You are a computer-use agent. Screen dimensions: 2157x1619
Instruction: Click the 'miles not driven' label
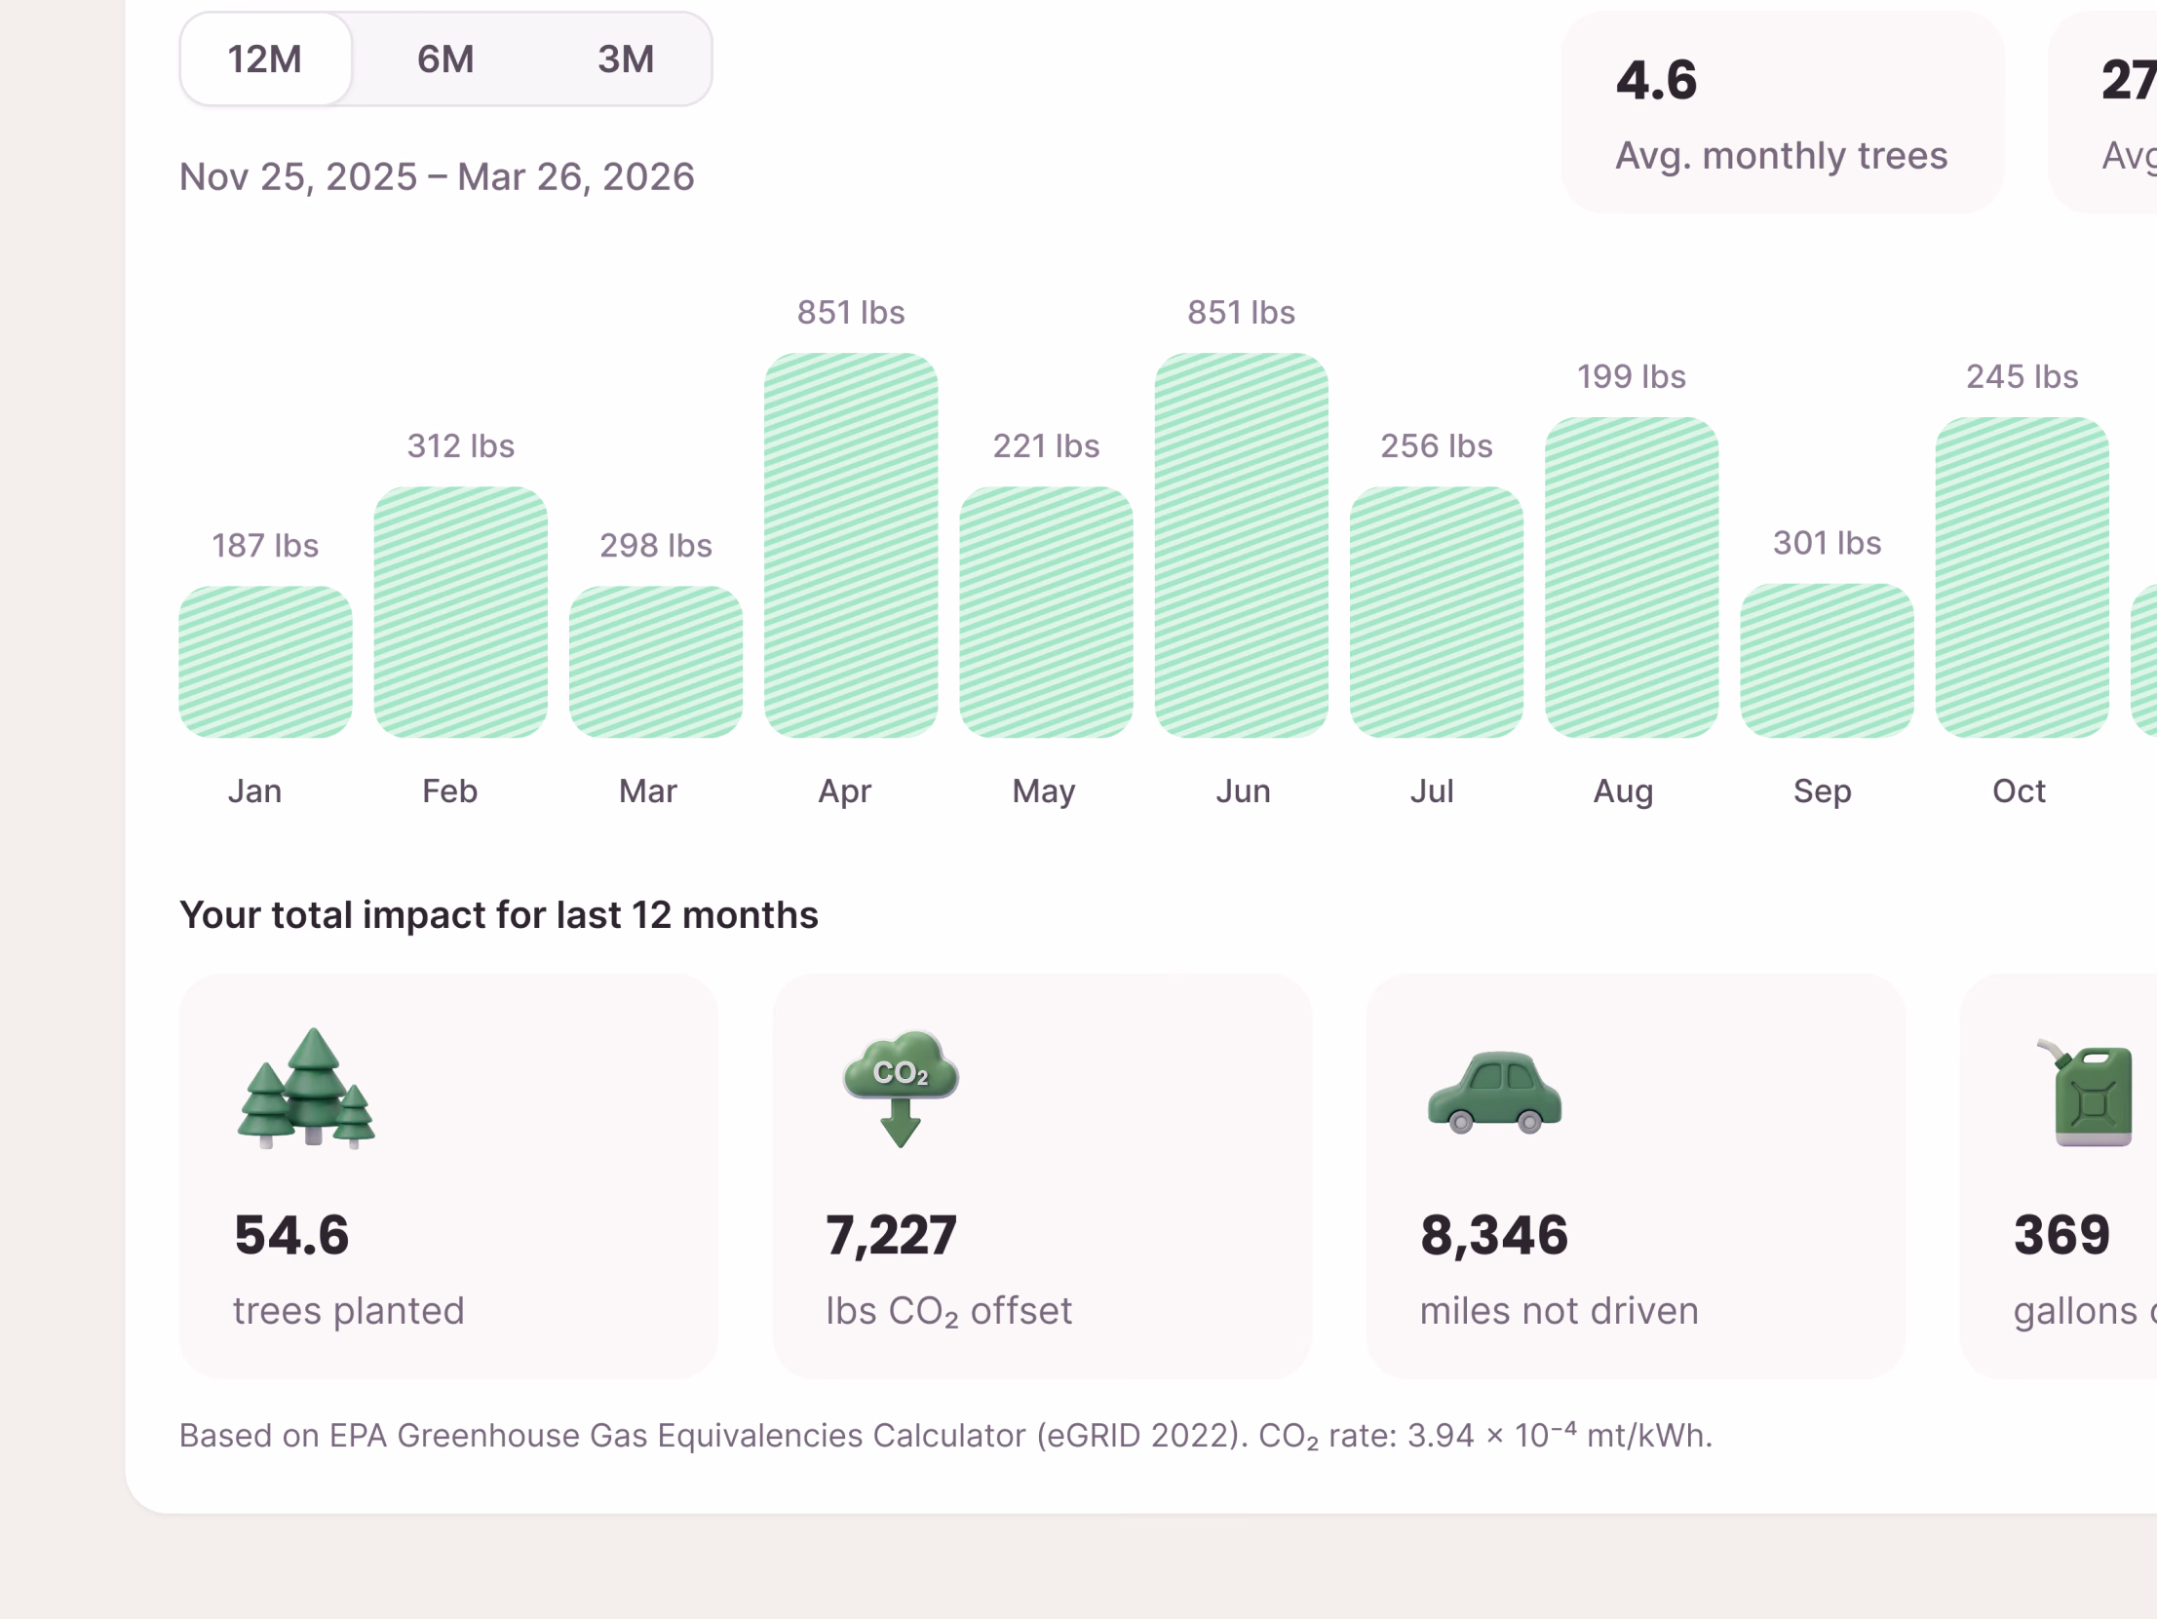1560,1311
